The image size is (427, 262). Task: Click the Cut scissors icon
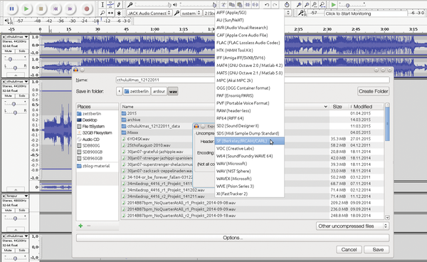coord(223,5)
